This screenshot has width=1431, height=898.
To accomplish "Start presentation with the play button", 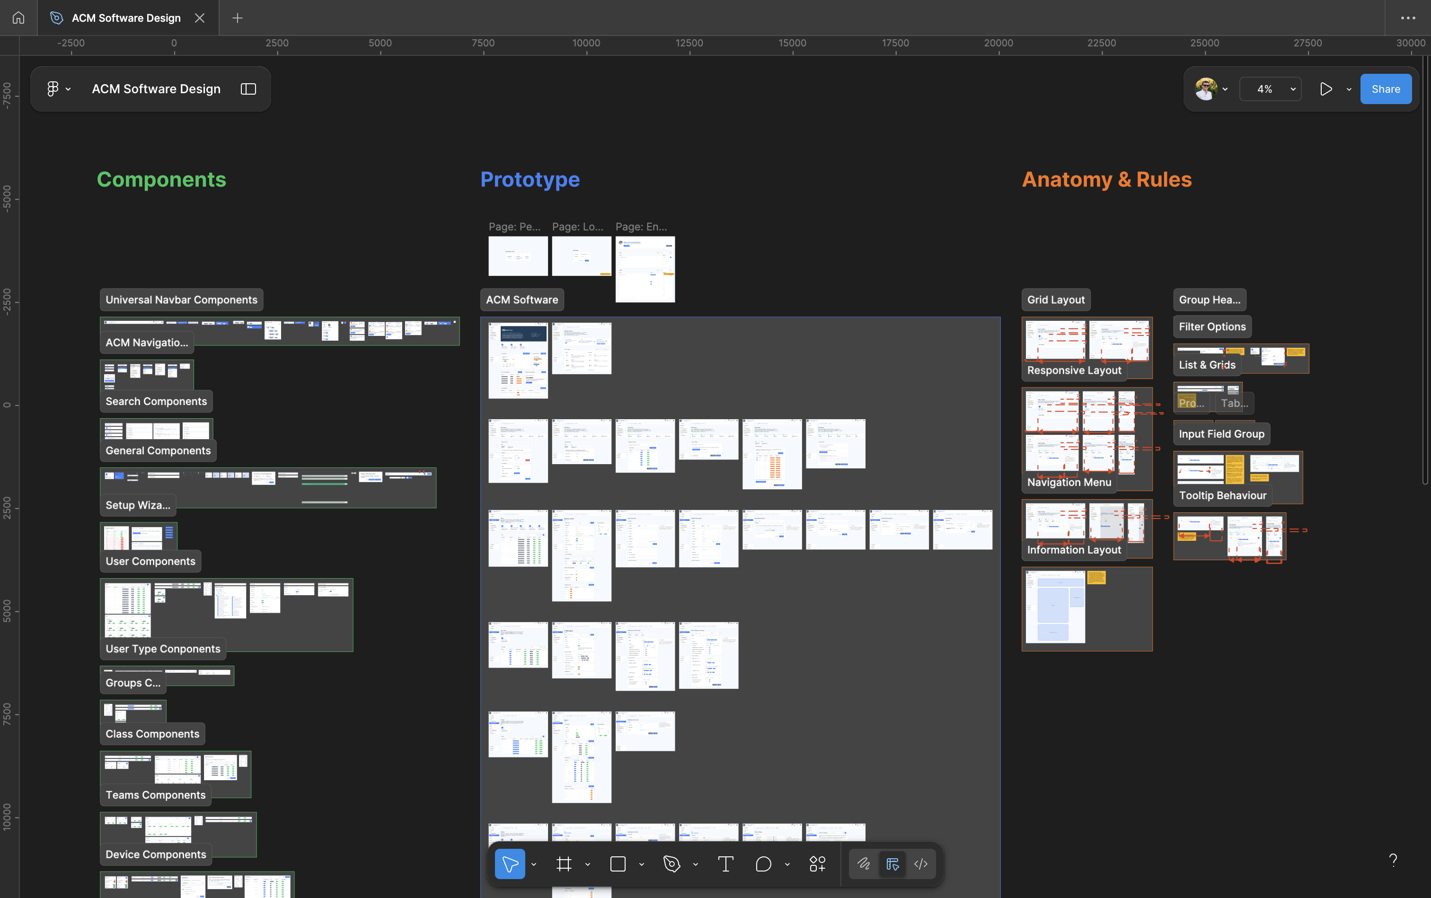I will point(1326,89).
